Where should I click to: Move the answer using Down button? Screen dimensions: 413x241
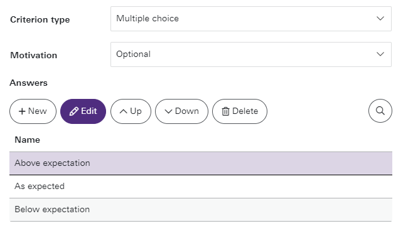pyautogui.click(x=182, y=111)
